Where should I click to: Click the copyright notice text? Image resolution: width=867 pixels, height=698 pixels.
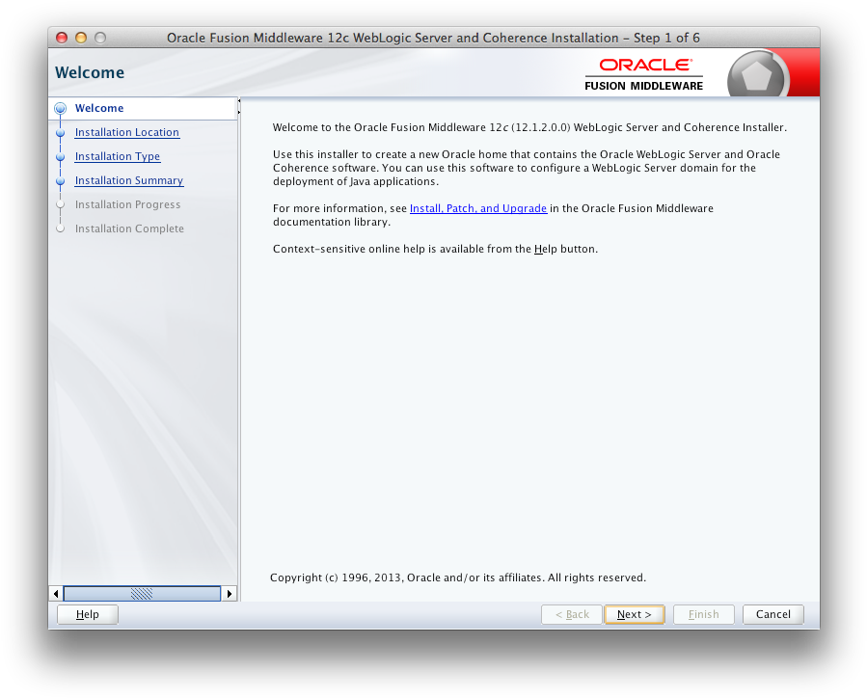(x=458, y=577)
